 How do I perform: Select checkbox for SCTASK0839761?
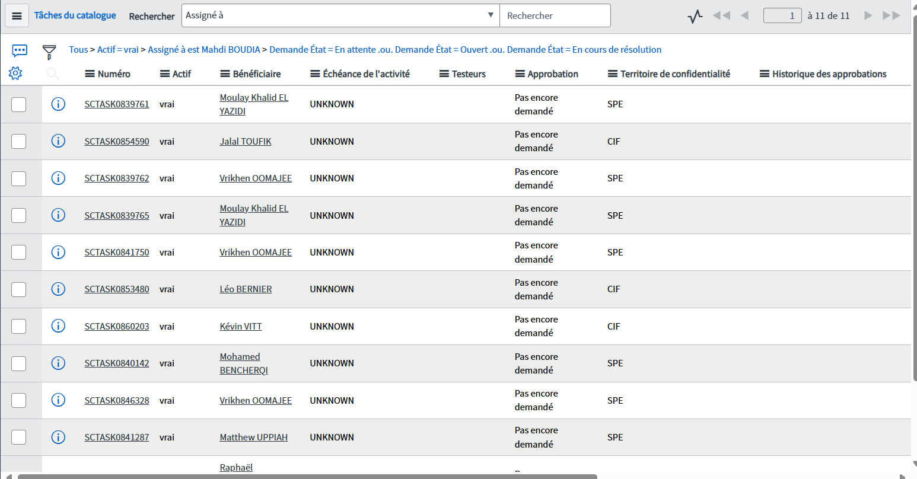(x=19, y=104)
